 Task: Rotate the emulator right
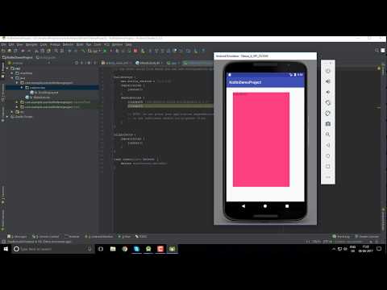pyautogui.click(x=328, y=114)
